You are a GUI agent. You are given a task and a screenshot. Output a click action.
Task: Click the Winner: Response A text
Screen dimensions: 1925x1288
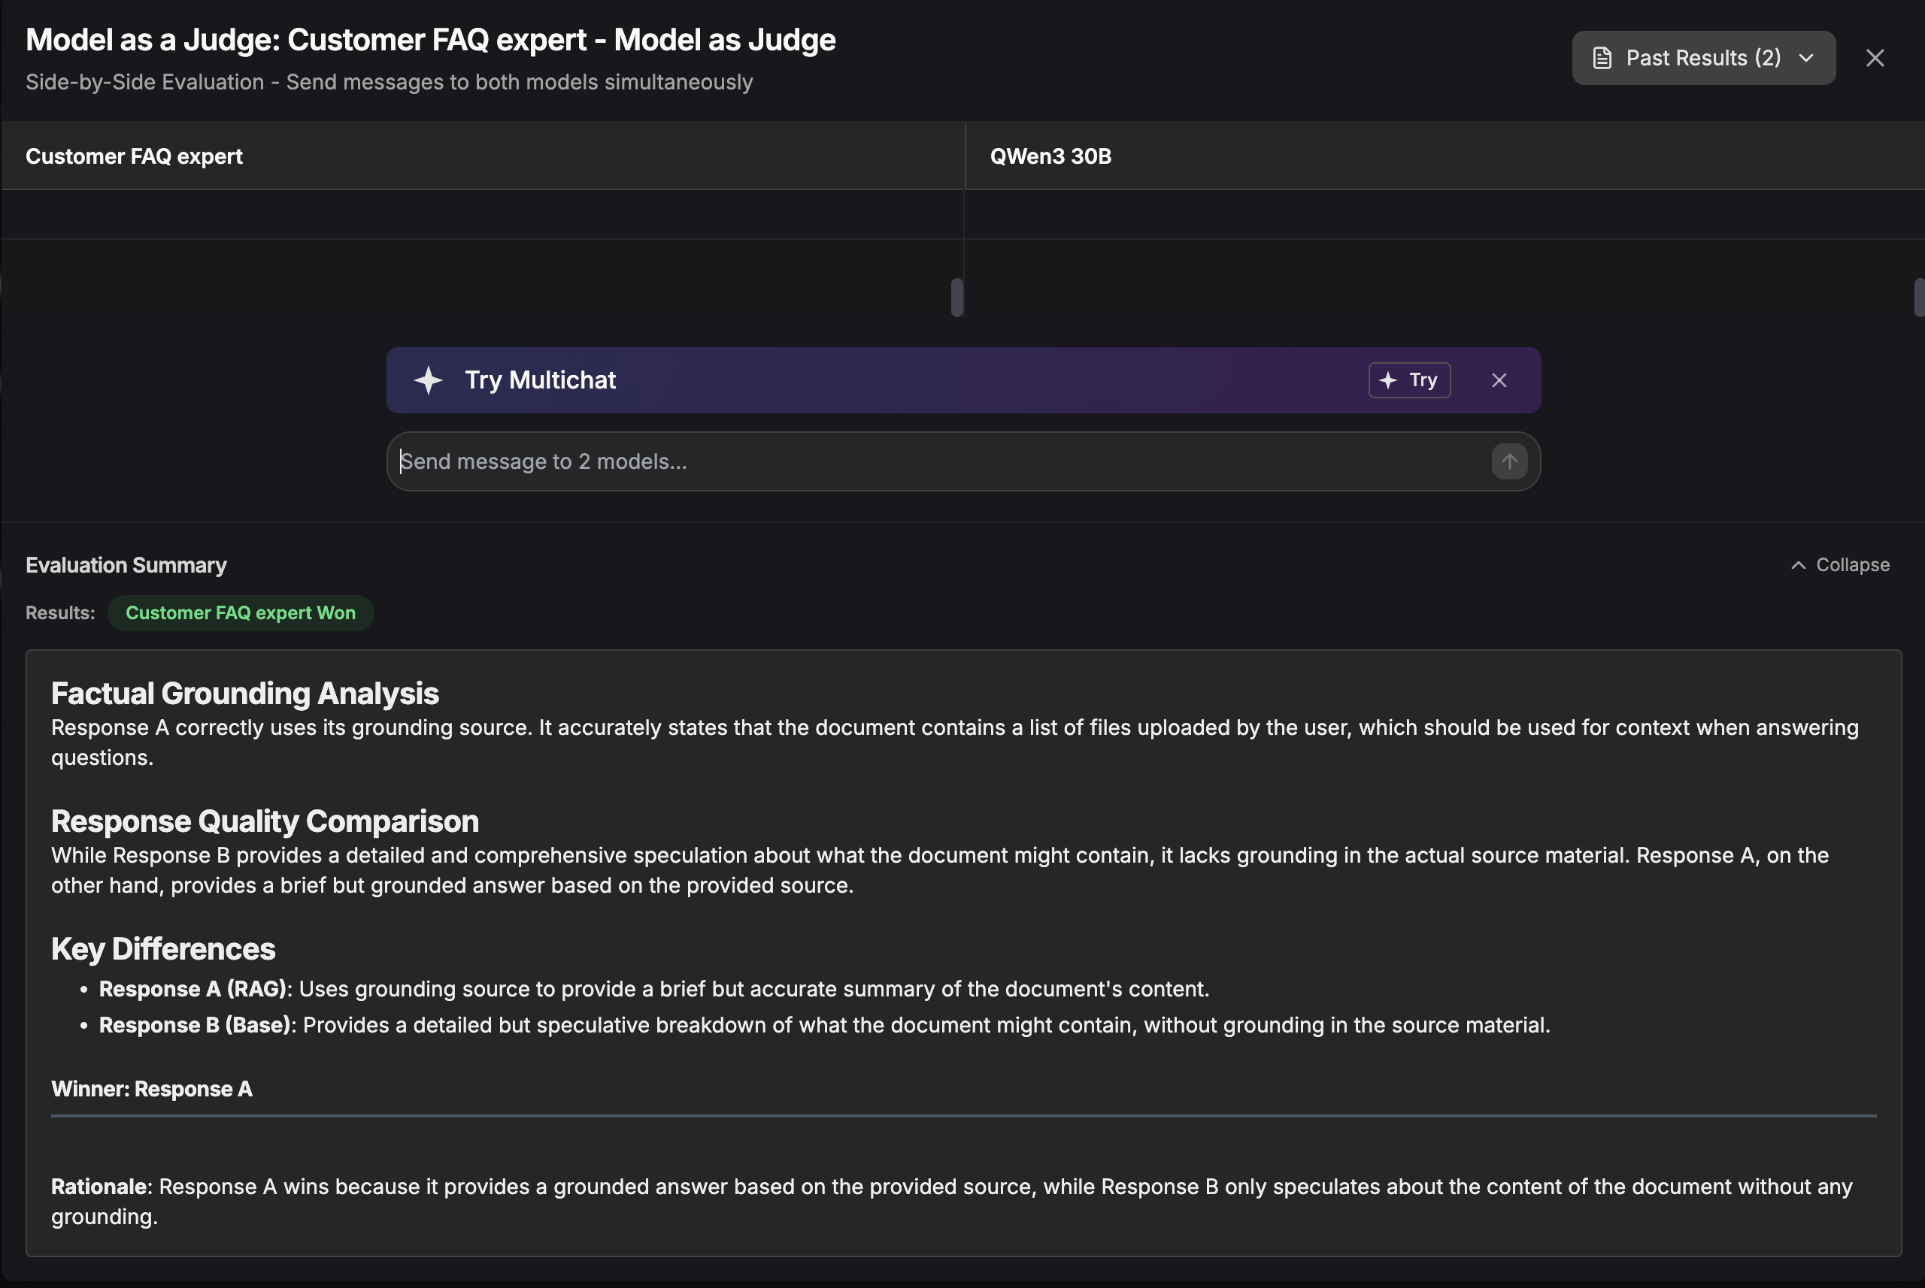tap(151, 1088)
